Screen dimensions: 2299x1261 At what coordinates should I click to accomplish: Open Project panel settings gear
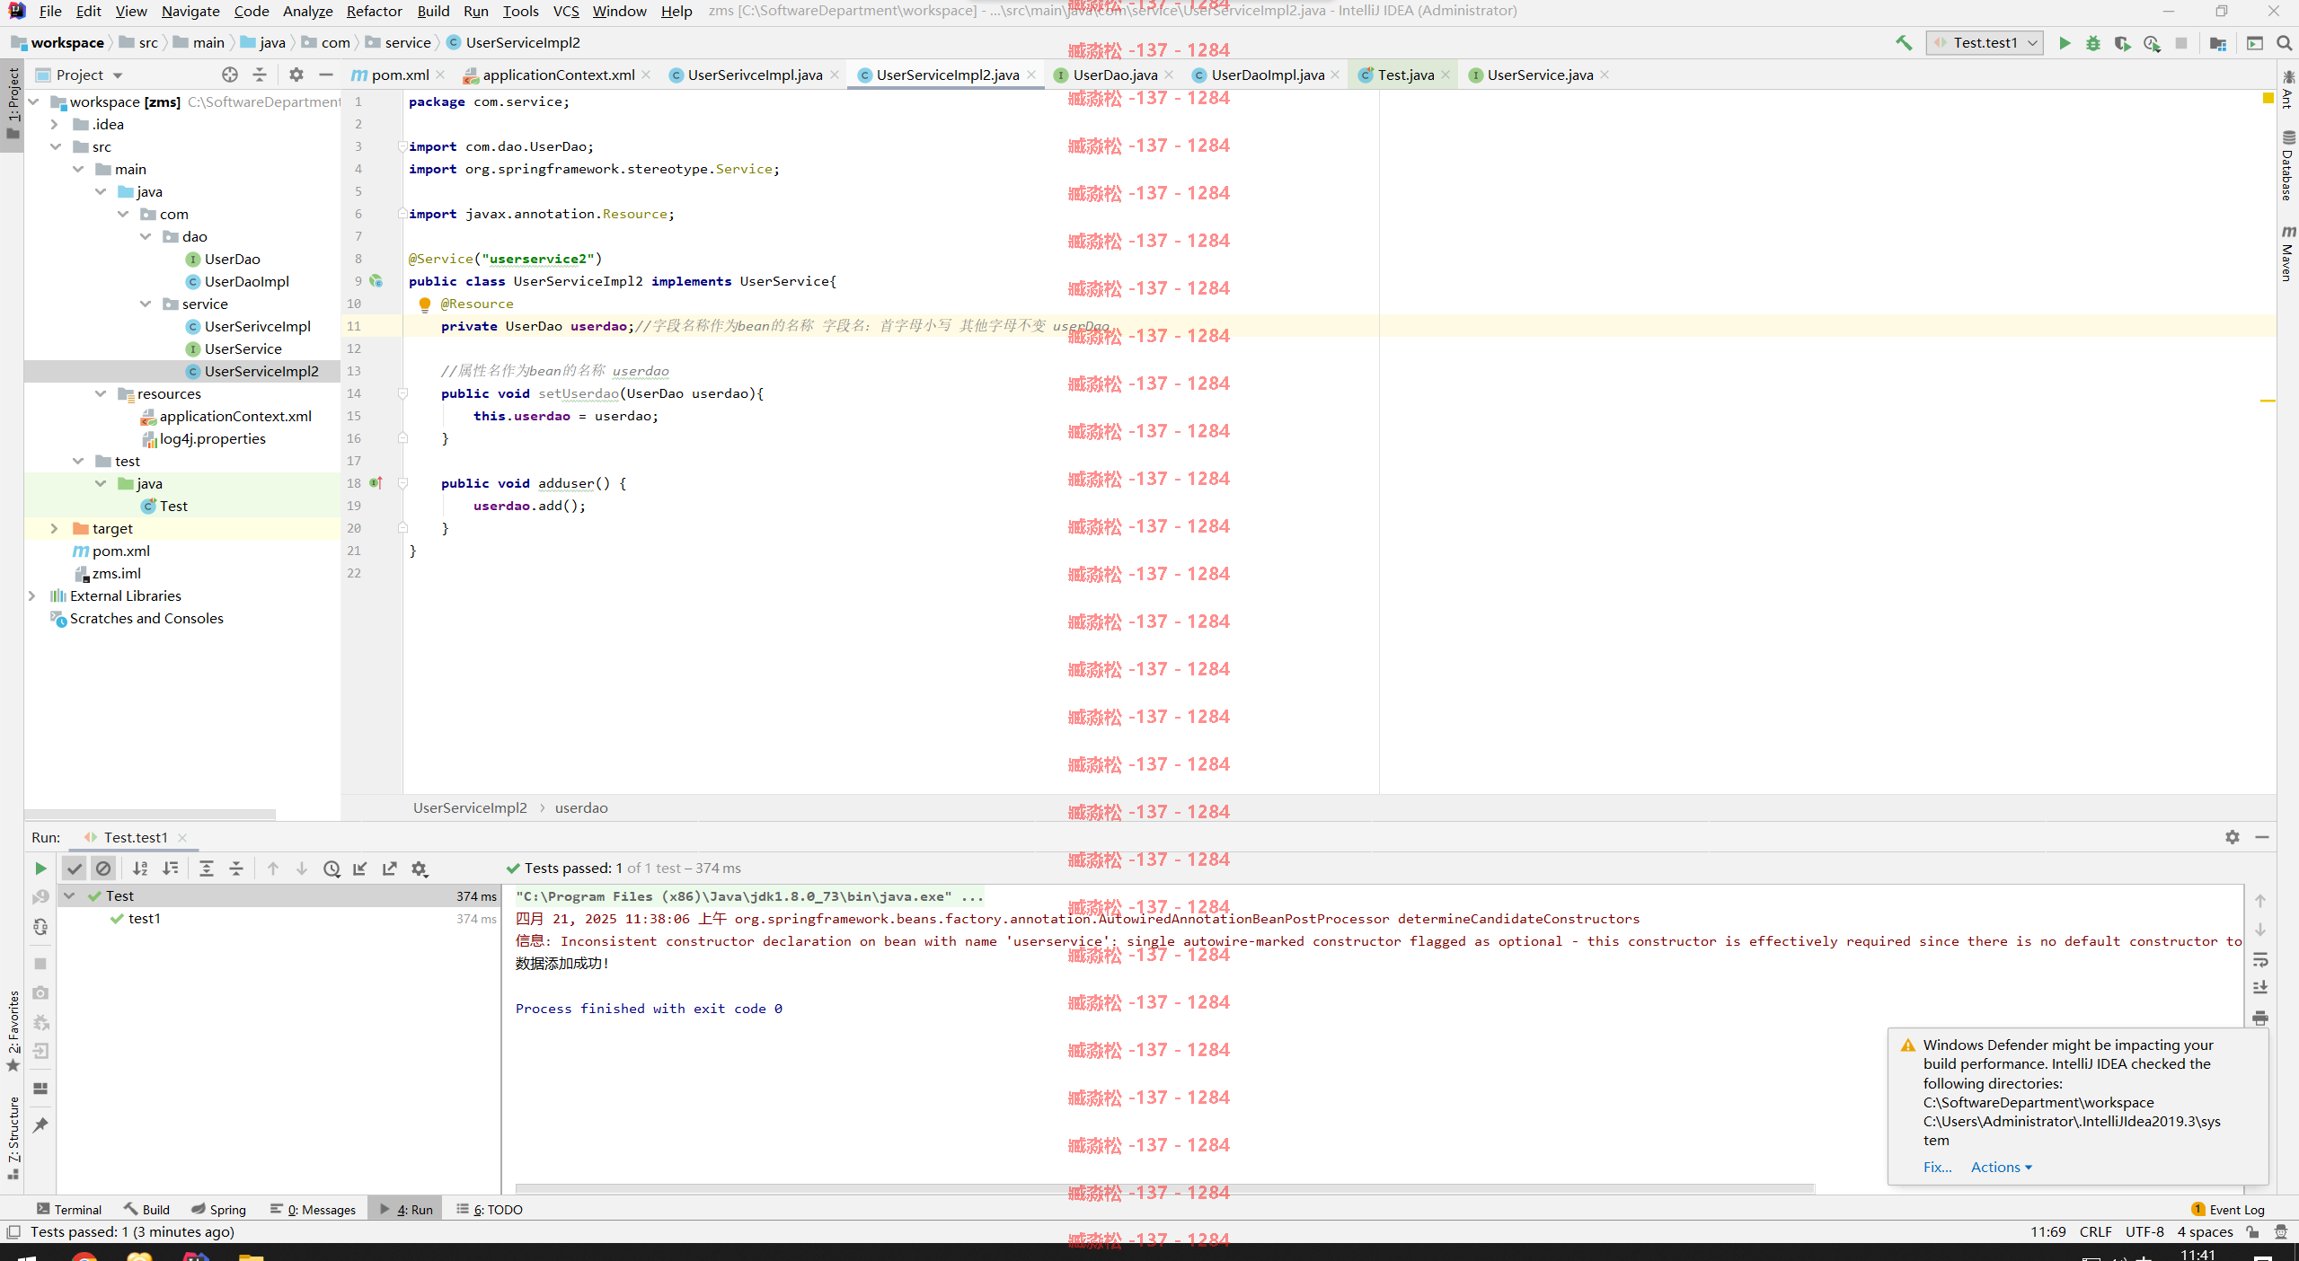click(x=296, y=75)
